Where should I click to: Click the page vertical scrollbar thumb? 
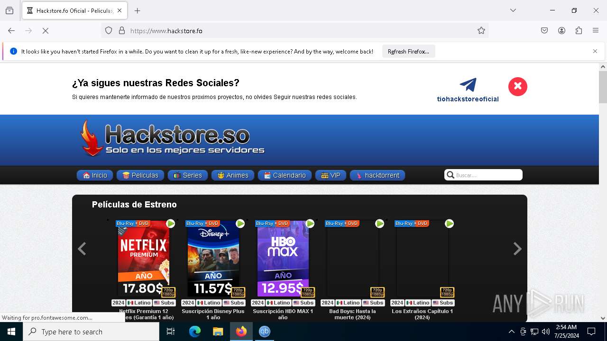pyautogui.click(x=603, y=88)
